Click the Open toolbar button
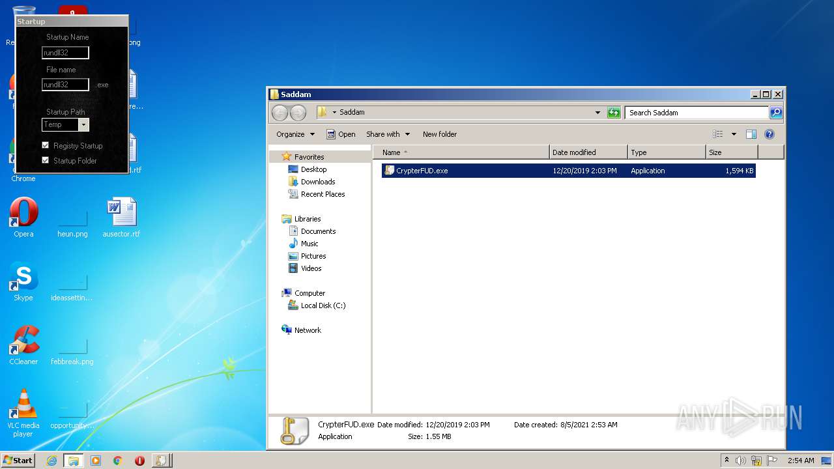Viewport: 834px width, 469px height. pos(341,134)
